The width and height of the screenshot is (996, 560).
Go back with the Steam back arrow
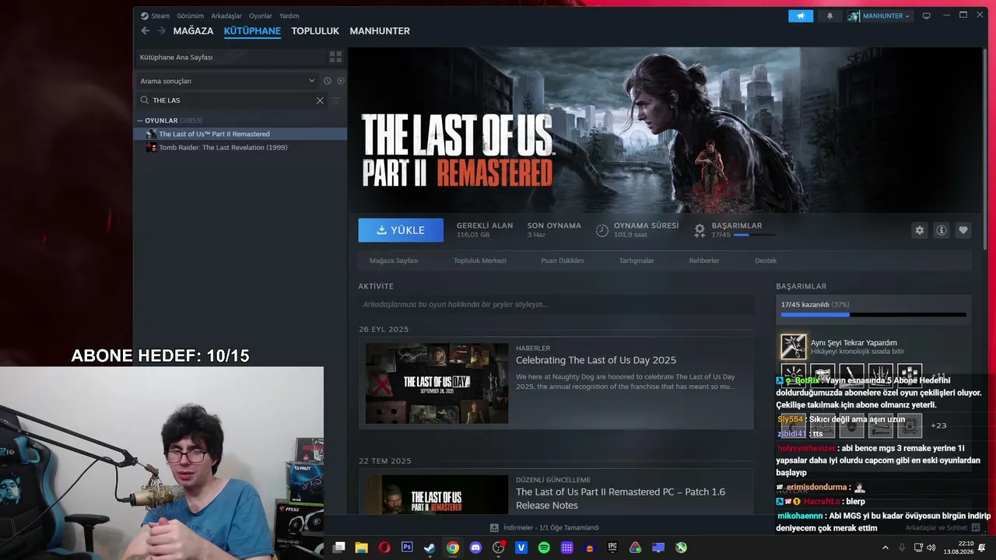tap(145, 31)
